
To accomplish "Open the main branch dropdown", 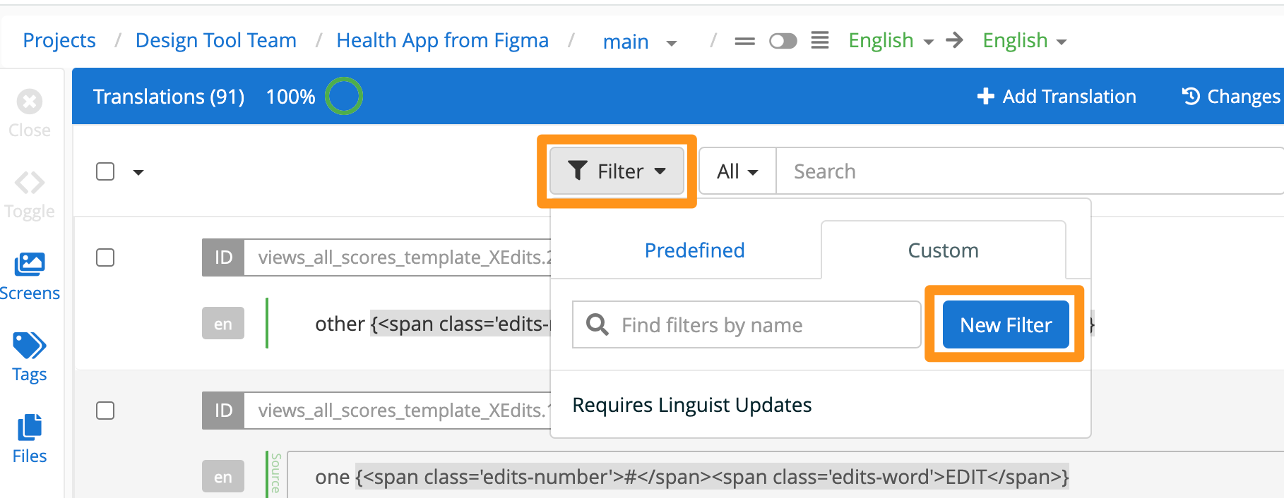I will tap(639, 42).
